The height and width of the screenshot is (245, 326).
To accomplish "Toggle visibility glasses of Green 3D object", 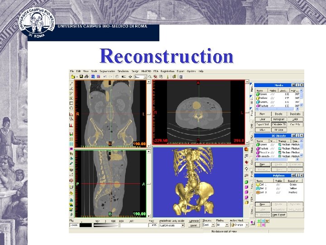I will click(273, 145).
